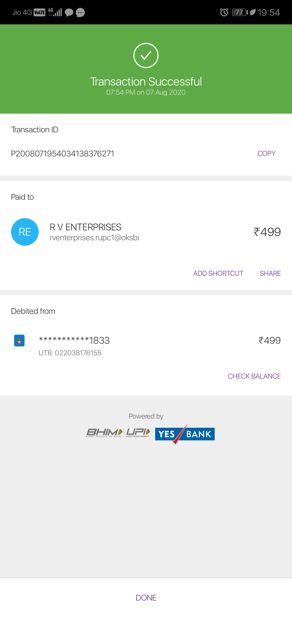Tap the R V ENTERPRISES payee name
Image resolution: width=292 pixels, height=617 pixels.
coord(85,227)
